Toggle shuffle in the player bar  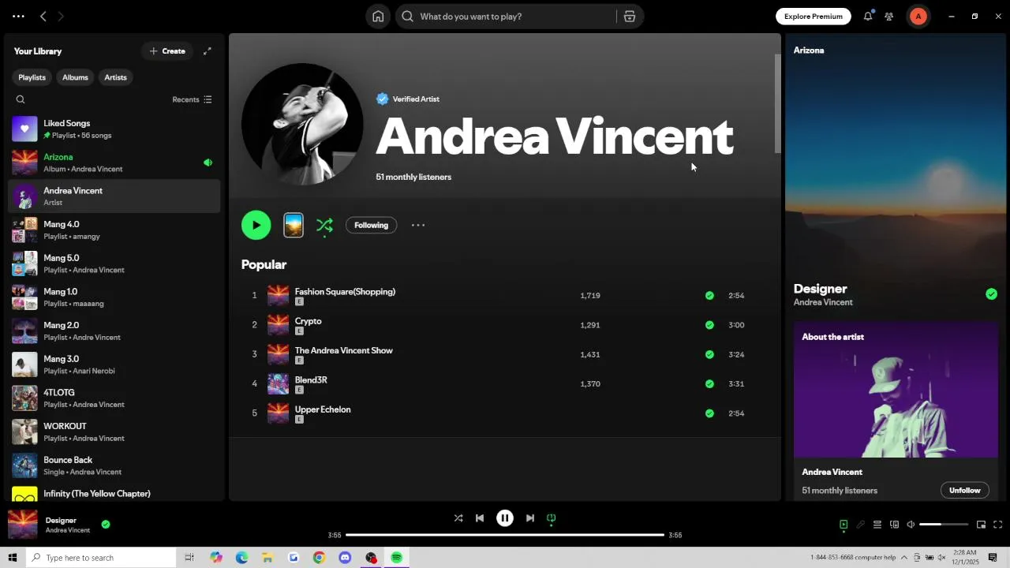458,518
